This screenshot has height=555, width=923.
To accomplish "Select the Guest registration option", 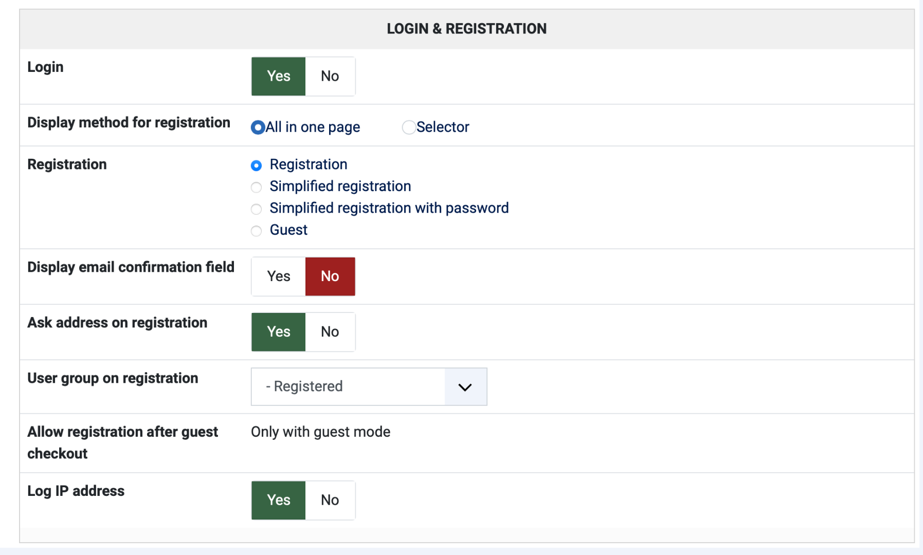I will point(256,231).
